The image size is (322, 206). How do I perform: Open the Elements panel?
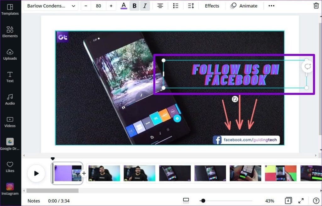click(10, 31)
